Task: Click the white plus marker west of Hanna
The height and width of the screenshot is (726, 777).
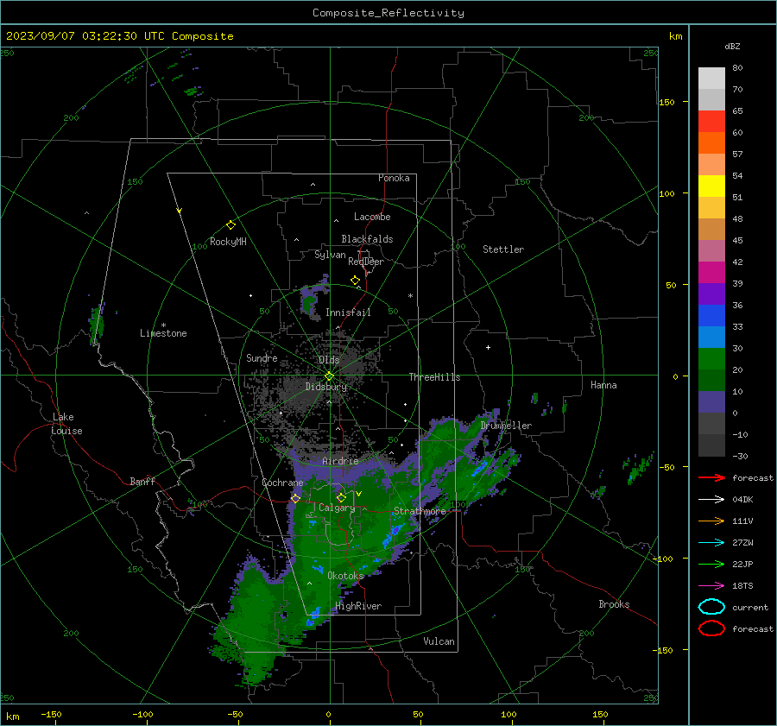Action: tap(488, 347)
